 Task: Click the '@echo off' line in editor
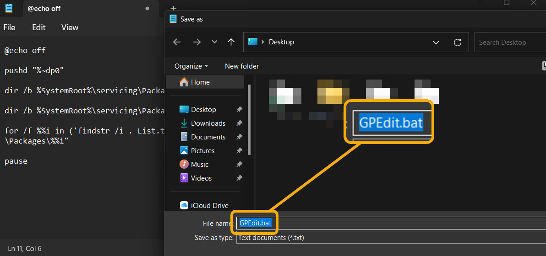25,50
